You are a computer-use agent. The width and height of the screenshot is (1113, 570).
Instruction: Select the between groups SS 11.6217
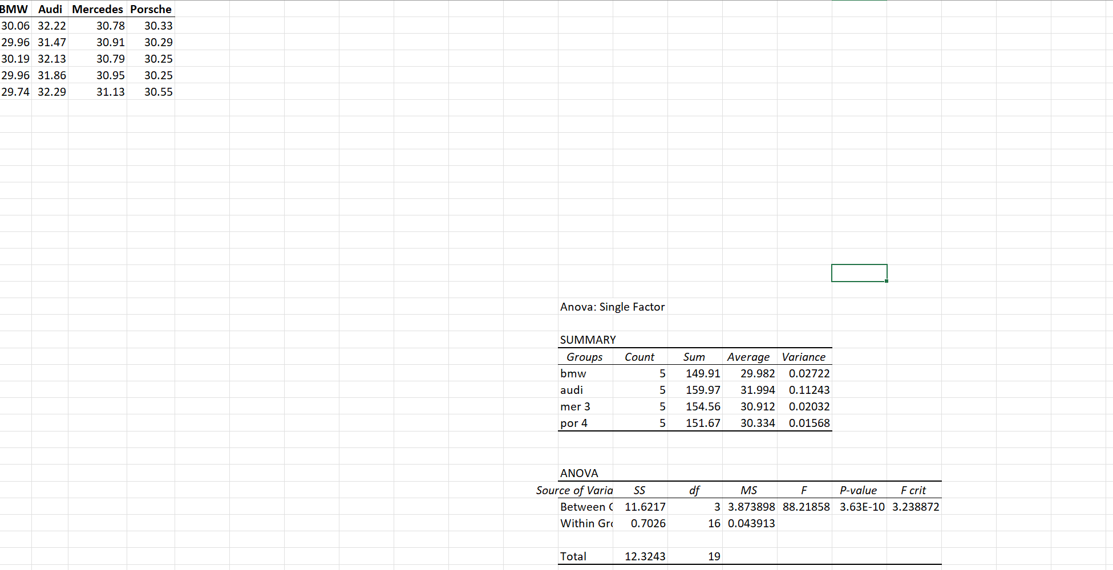click(x=640, y=507)
